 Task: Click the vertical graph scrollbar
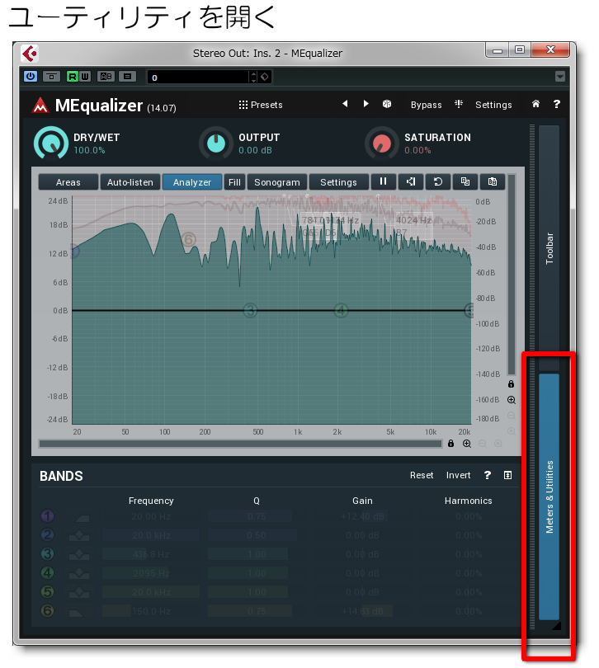tap(512, 275)
